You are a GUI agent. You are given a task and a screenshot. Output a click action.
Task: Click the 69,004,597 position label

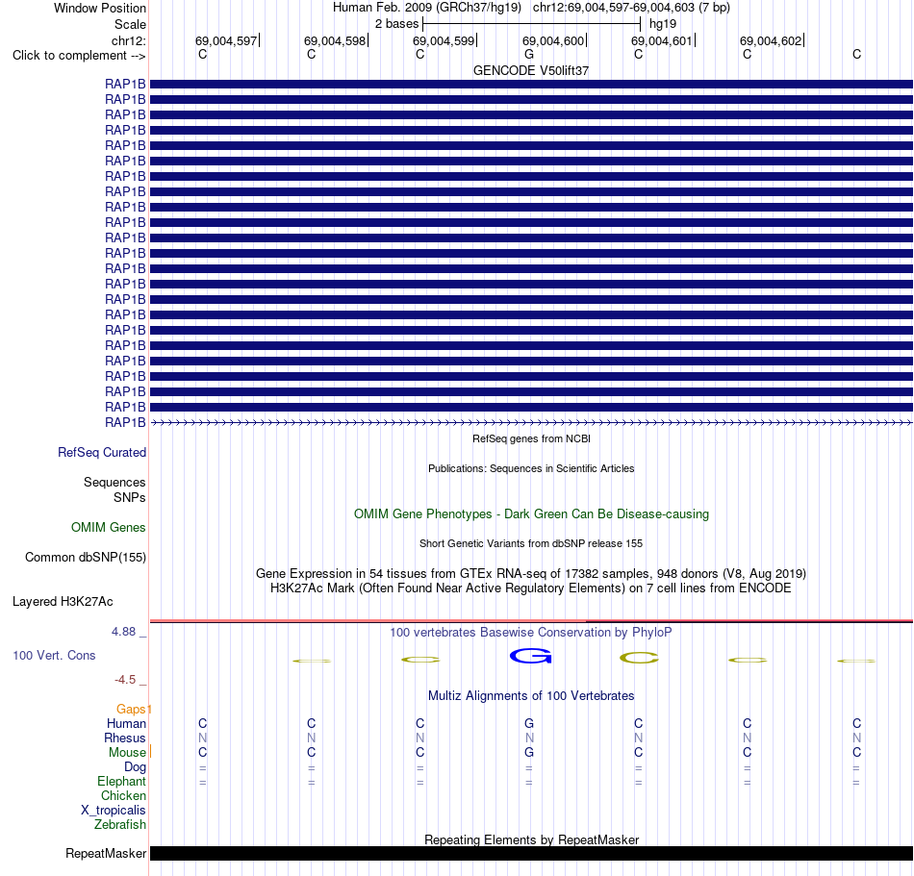click(x=226, y=40)
